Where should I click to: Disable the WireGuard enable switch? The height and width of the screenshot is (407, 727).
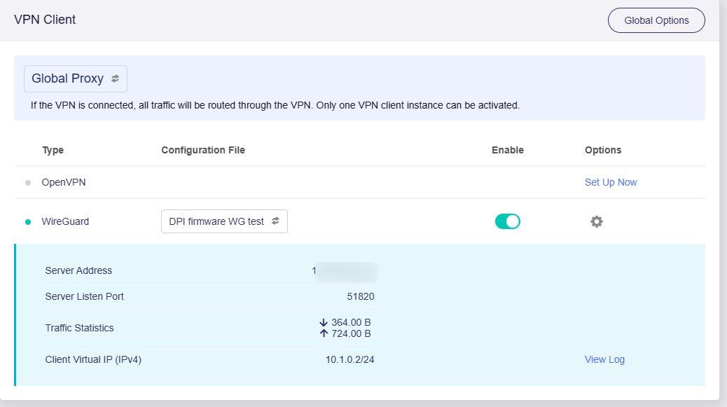507,222
